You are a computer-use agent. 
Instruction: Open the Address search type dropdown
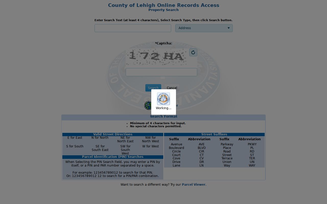204,28
